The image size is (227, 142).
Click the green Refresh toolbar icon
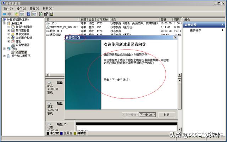(x=41, y=14)
